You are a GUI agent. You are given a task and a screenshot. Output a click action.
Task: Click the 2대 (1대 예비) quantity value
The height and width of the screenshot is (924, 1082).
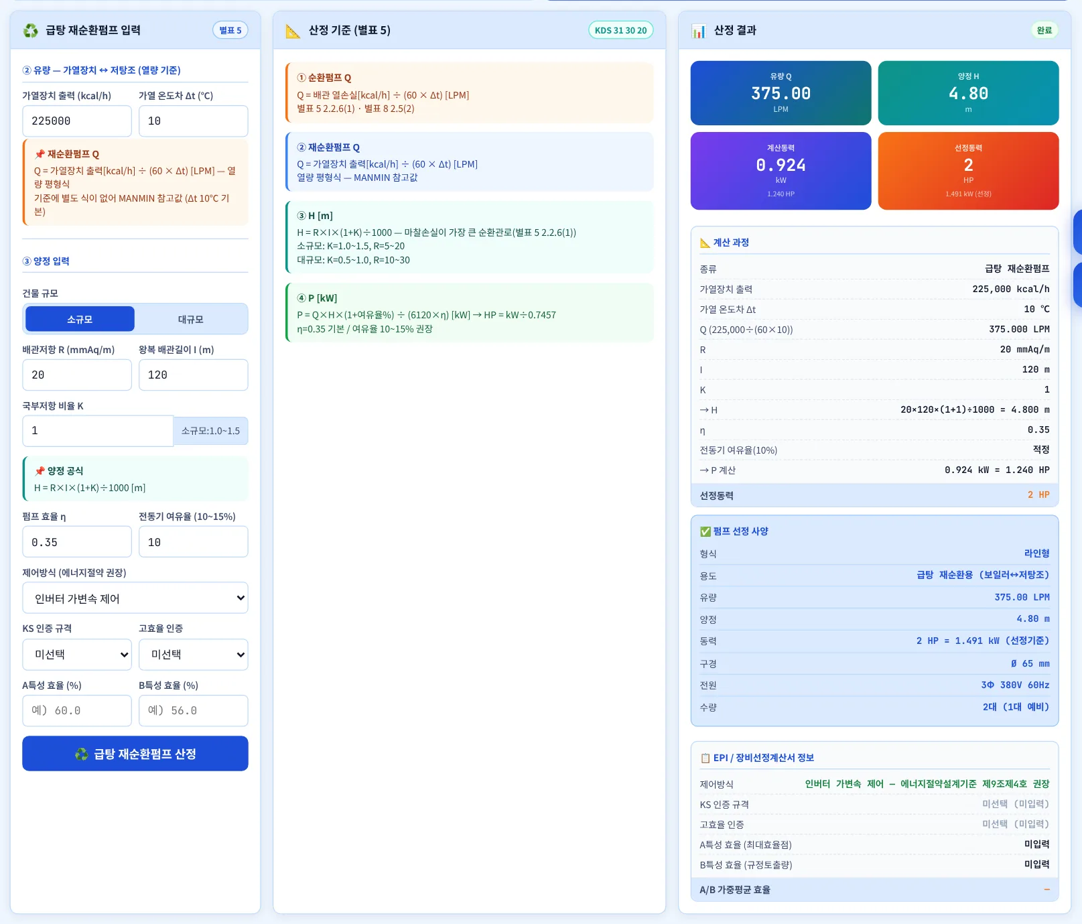[x=1016, y=707]
